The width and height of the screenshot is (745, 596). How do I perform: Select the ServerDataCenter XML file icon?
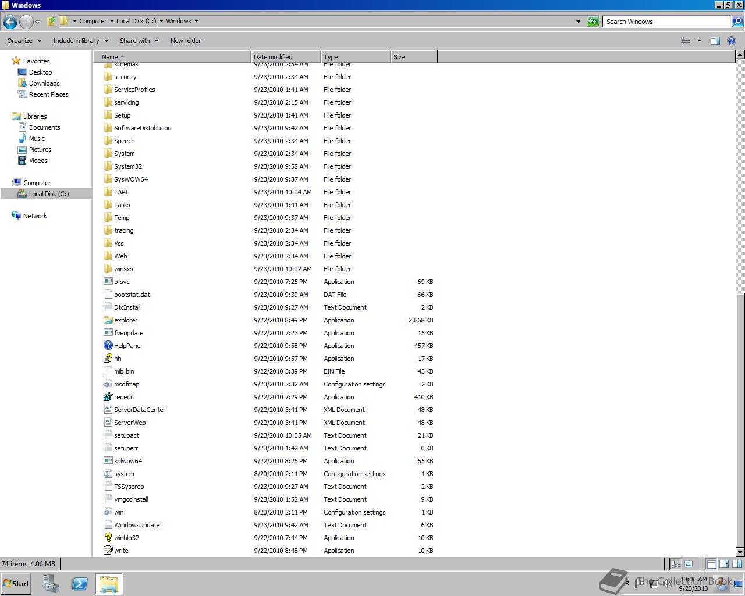point(108,410)
